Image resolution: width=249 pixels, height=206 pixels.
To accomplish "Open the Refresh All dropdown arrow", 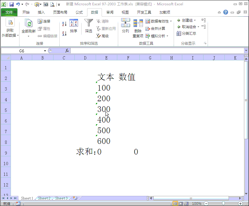I will (29, 36).
